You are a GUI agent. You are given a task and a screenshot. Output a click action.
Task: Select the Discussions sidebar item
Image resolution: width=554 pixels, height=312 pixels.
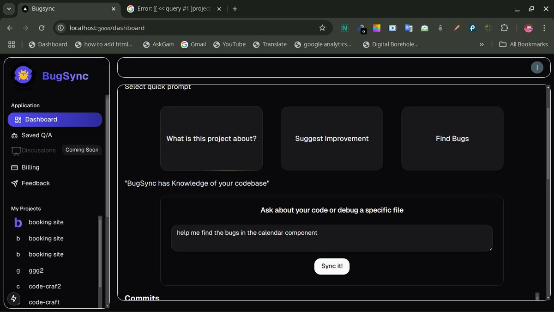point(34,150)
